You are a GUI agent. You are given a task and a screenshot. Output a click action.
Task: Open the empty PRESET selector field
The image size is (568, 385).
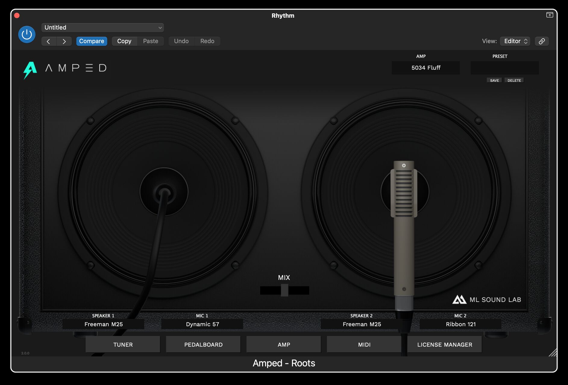(x=505, y=68)
